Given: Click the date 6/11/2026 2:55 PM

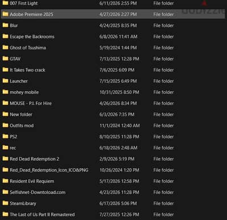Looking at the screenshot, I should click(x=118, y=3).
